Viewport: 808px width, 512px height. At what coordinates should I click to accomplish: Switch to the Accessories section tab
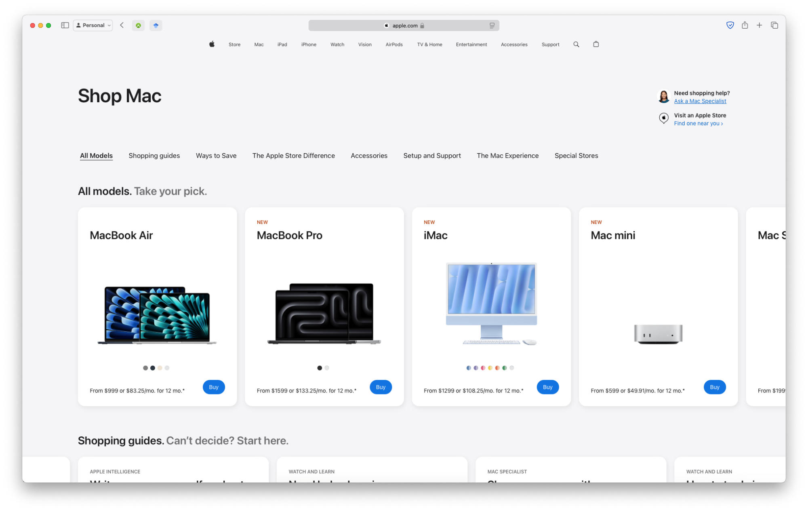[369, 156]
